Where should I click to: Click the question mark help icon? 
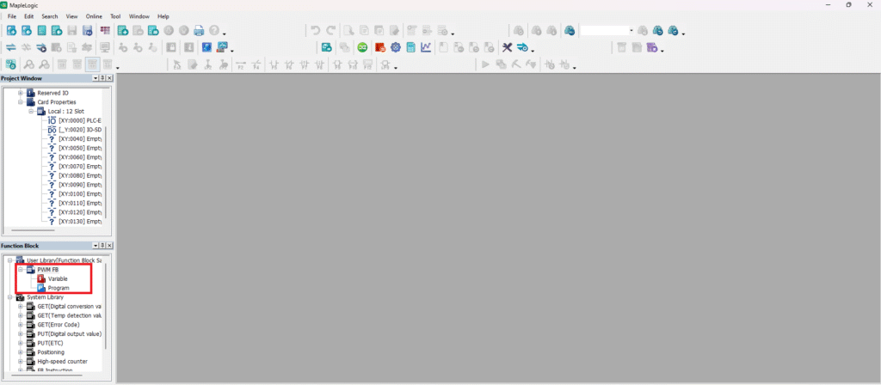(214, 30)
